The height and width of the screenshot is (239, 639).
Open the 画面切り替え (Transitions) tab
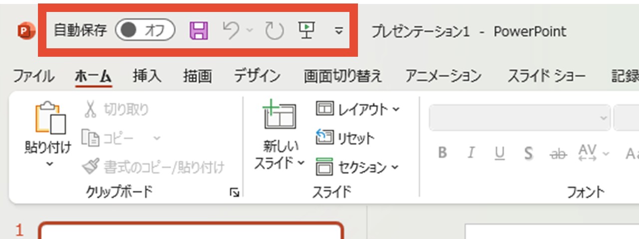tap(343, 76)
